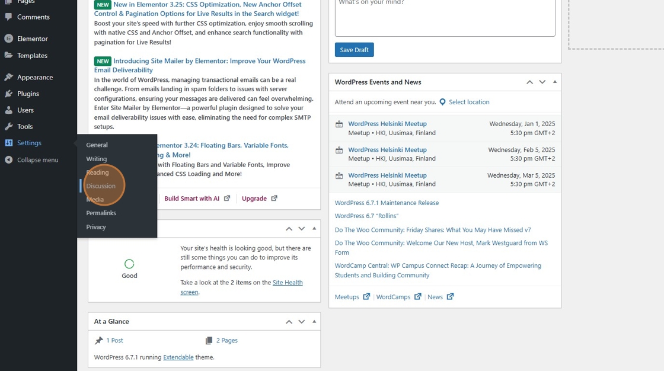
Task: Click the pages icon next to 2 Pages
Action: 209,341
